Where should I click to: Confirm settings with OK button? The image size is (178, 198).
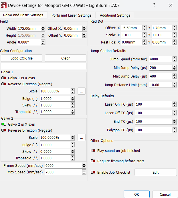coord(137,194)
